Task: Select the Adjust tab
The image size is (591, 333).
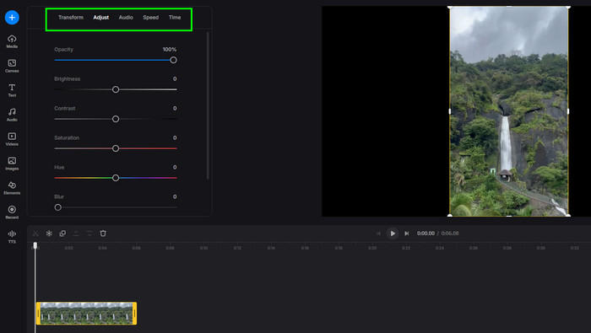Action: (101, 18)
